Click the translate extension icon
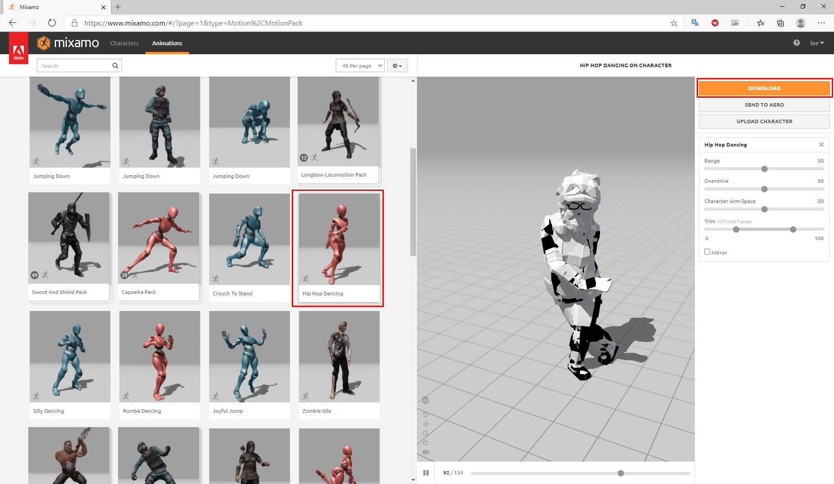Image resolution: width=834 pixels, height=484 pixels. point(695,23)
